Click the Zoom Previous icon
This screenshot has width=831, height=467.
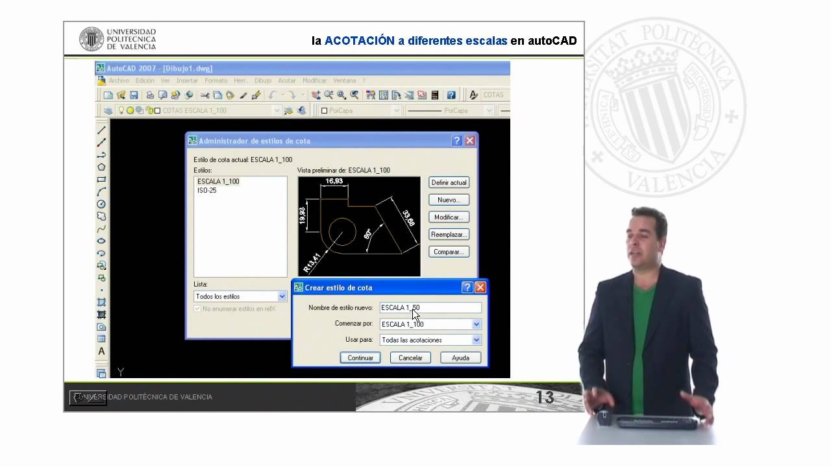[354, 95]
